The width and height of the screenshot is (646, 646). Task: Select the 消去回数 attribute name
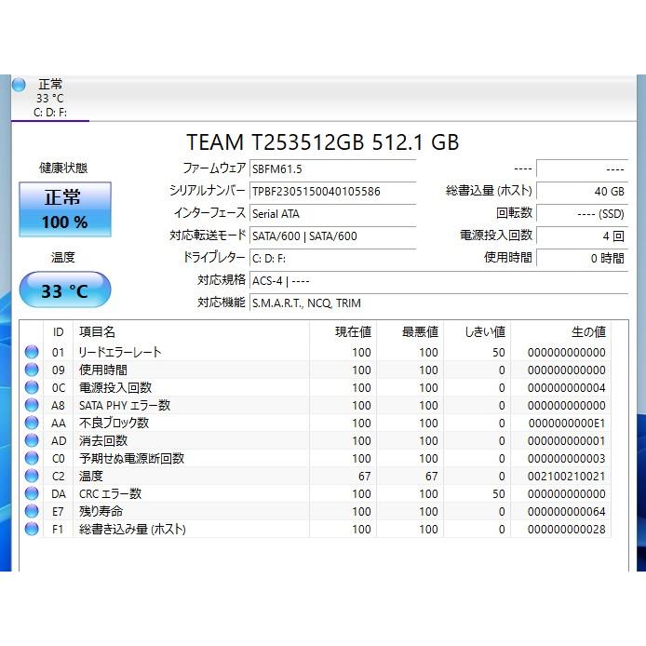(x=103, y=441)
